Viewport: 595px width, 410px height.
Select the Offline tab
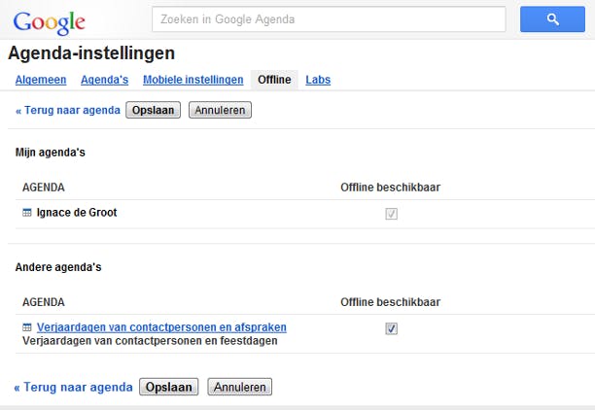coord(274,80)
